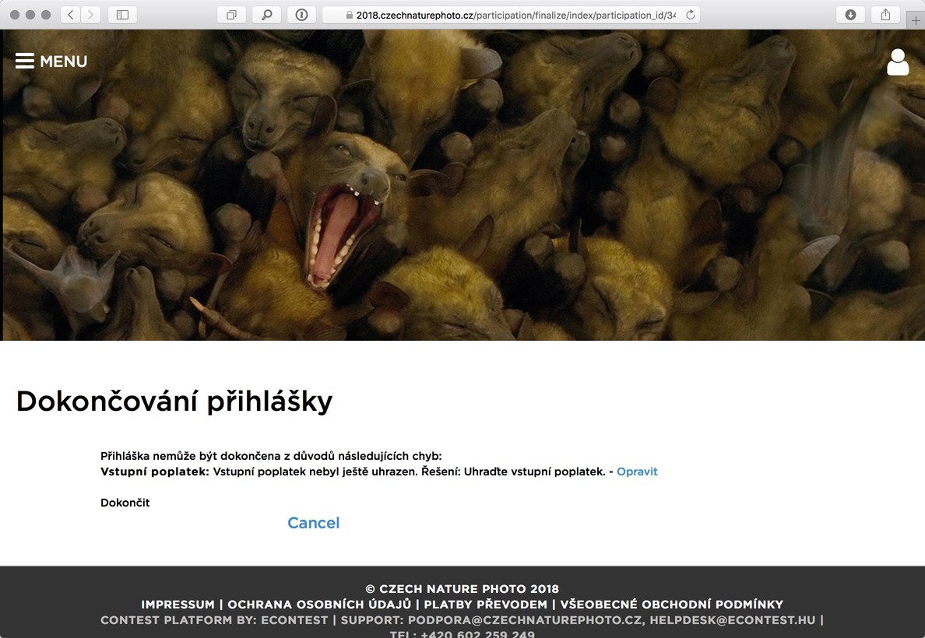Add a new tab with plus

916,21
